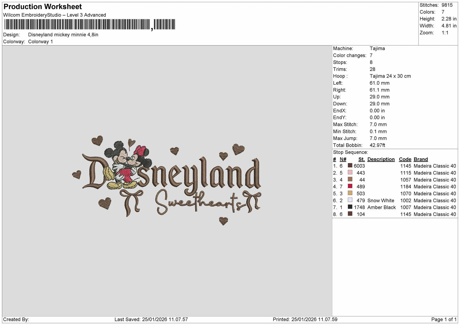Viewport: 460px width, 325px height.
Task: Click the Production Worksheet title
Action: coord(43,7)
